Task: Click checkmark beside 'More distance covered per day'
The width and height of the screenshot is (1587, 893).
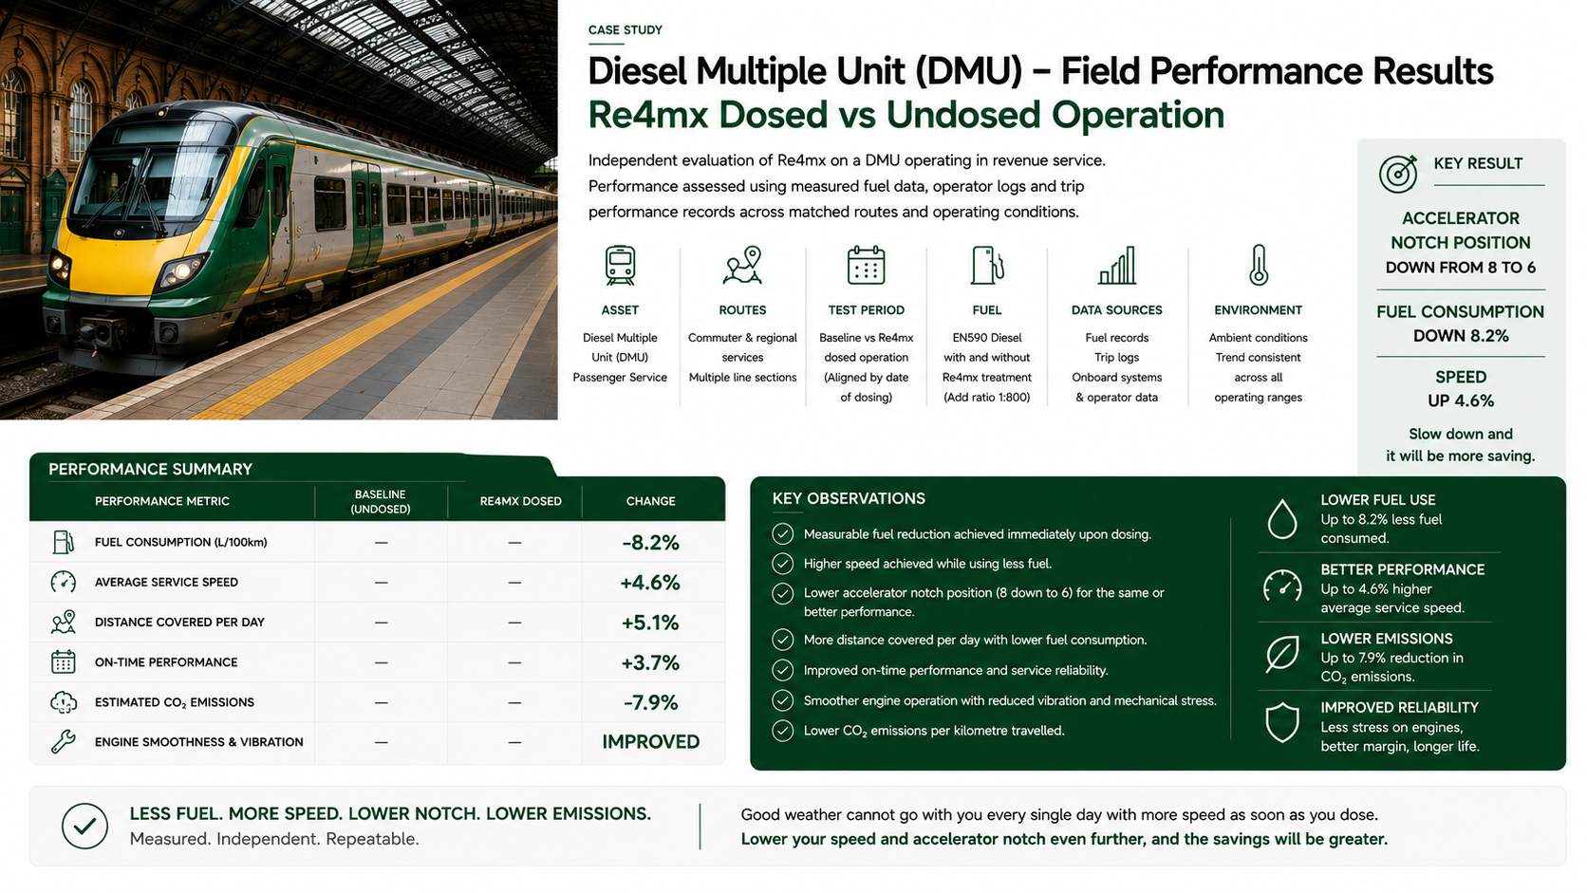Action: tap(782, 640)
